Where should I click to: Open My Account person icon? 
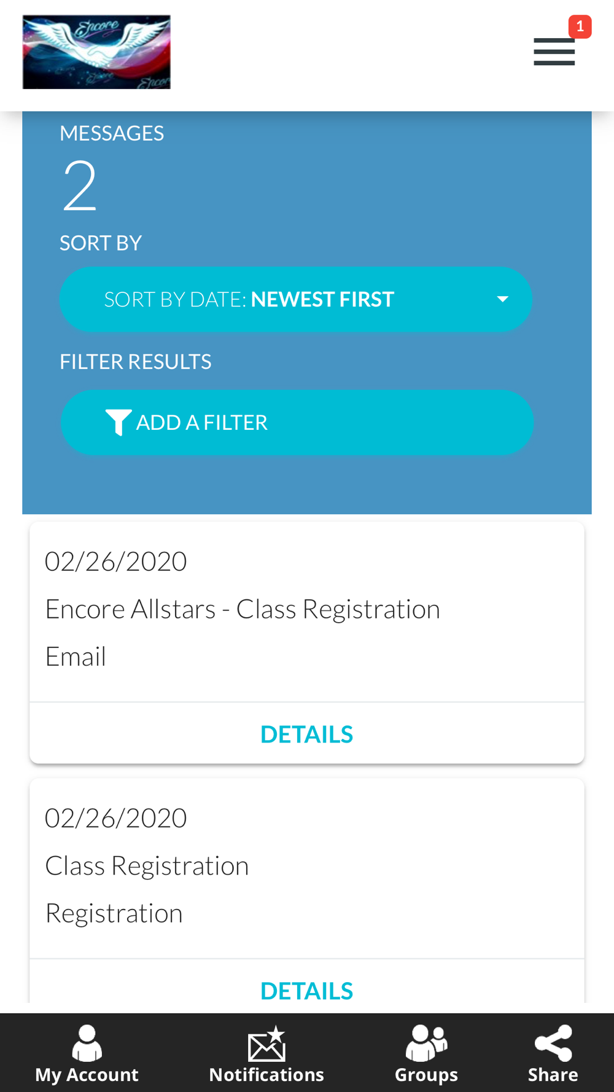pyautogui.click(x=87, y=1043)
